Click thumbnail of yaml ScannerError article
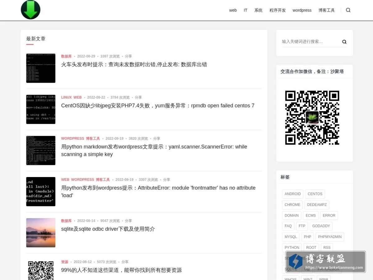 pyautogui.click(x=41, y=150)
